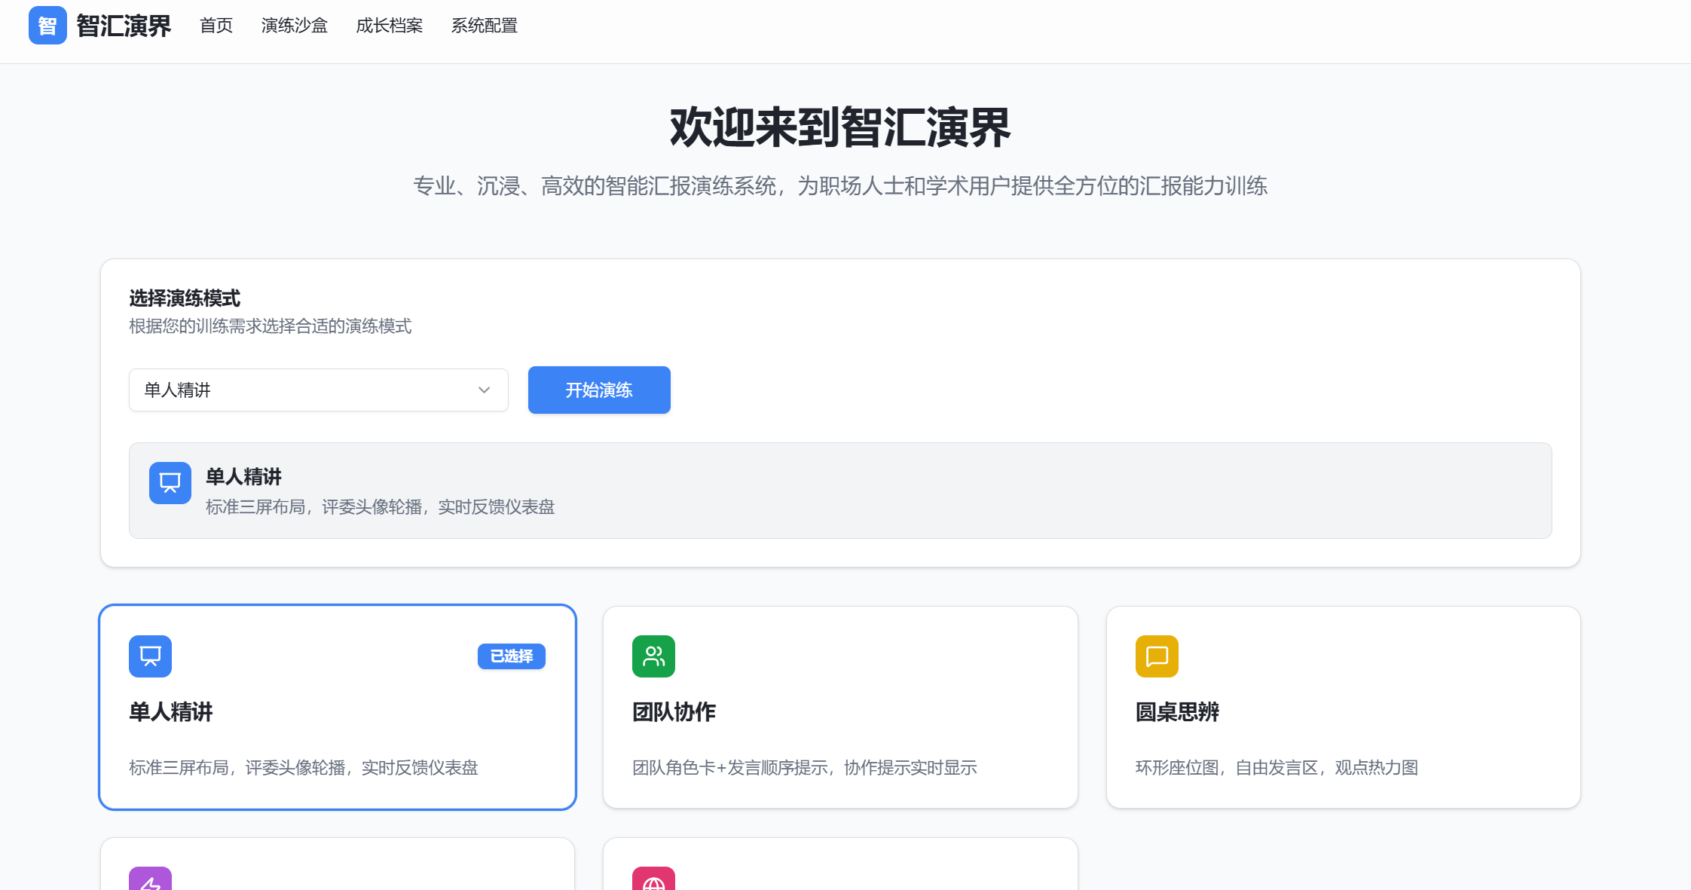Switch to 成长档案 page
The width and height of the screenshot is (1691, 890).
(389, 26)
